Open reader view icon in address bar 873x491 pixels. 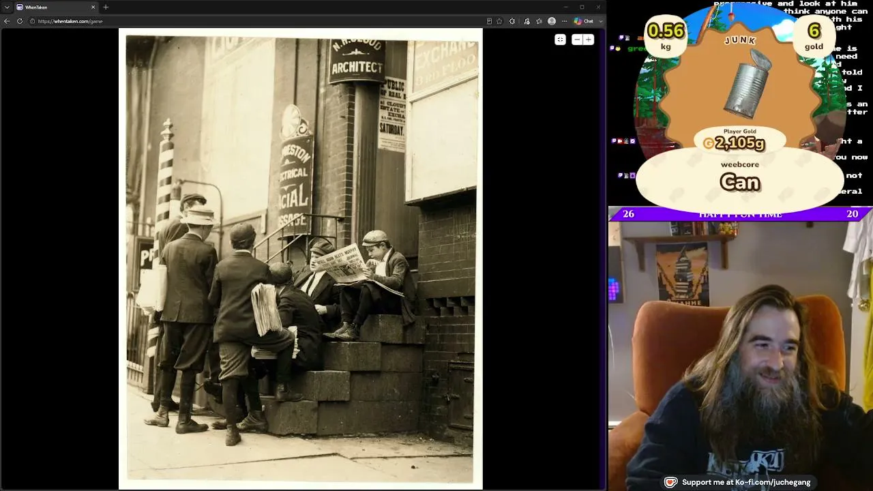489,21
